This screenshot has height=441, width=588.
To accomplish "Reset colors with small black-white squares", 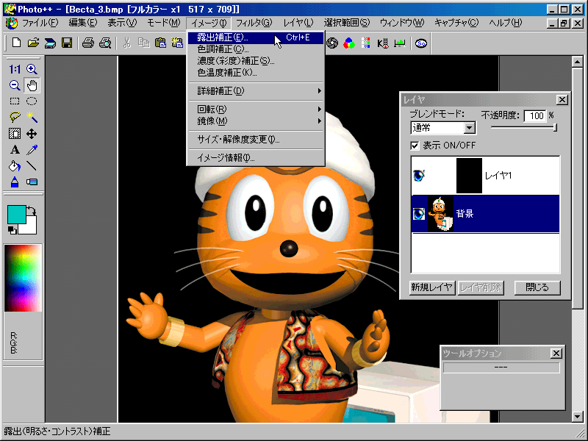I will coord(12,230).
